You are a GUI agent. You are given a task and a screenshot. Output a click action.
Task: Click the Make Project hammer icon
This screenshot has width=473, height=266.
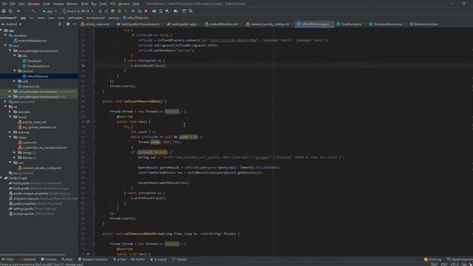pos(33,11)
